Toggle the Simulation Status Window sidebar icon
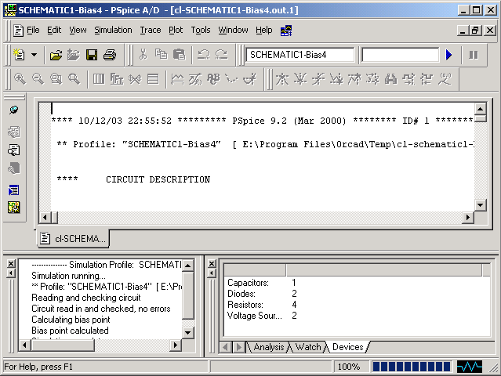The image size is (501, 376). pos(14,208)
